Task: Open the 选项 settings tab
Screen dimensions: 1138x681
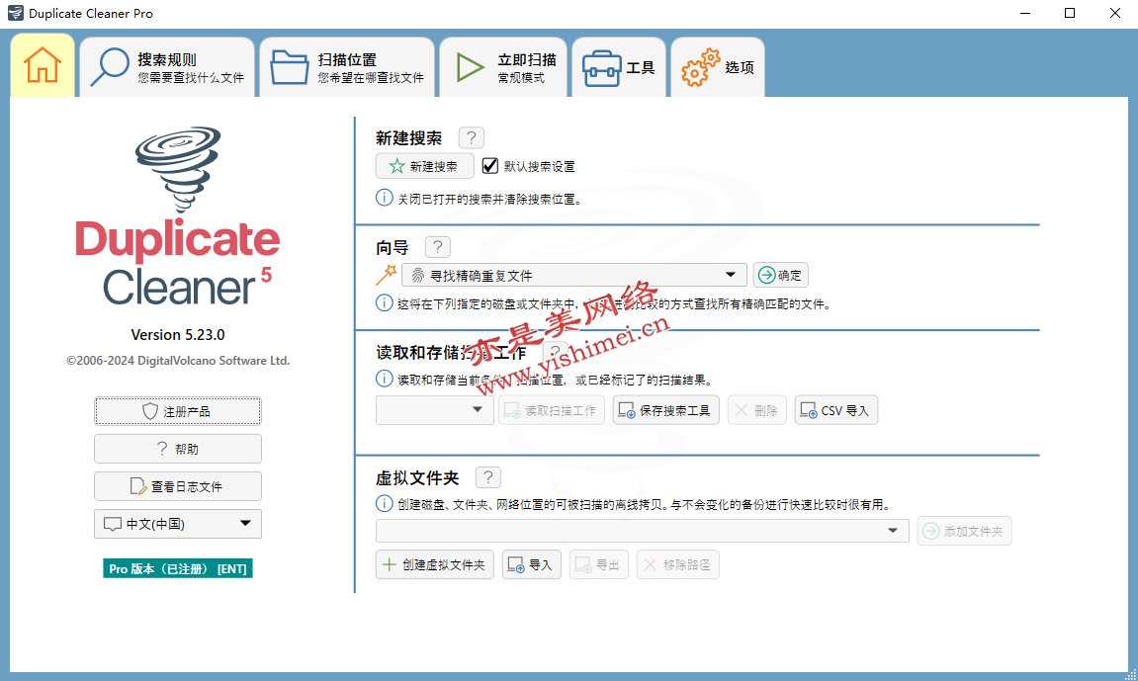Action: tap(718, 67)
